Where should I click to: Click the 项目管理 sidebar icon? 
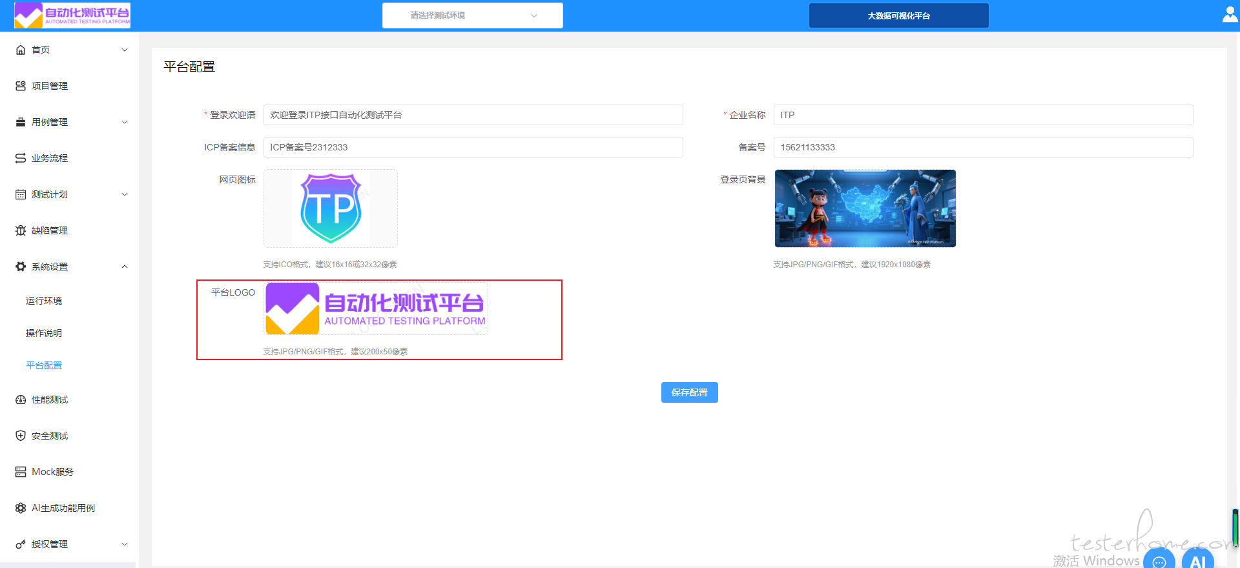coord(21,86)
